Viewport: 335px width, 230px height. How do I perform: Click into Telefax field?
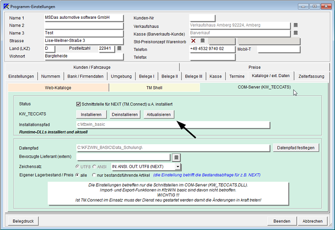coord(212,57)
